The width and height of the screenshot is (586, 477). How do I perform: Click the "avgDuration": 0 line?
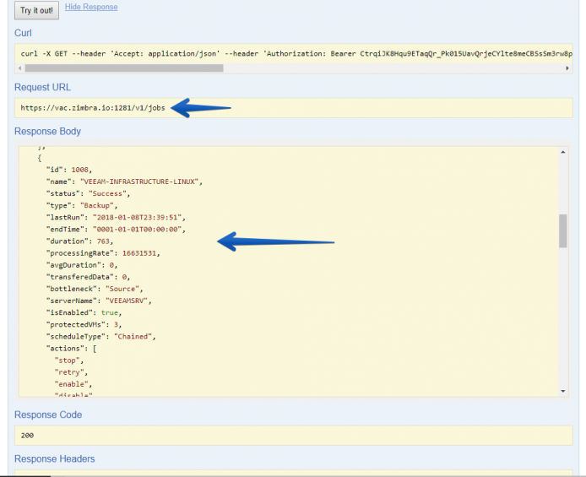[x=82, y=265]
